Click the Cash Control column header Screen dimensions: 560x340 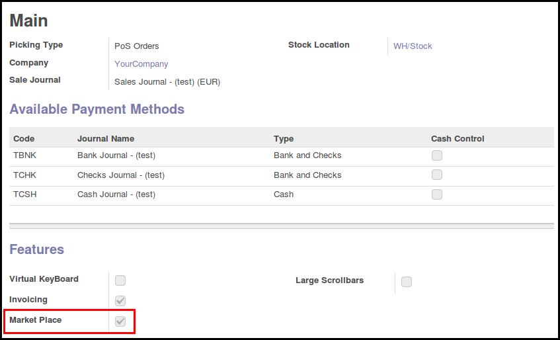[458, 138]
